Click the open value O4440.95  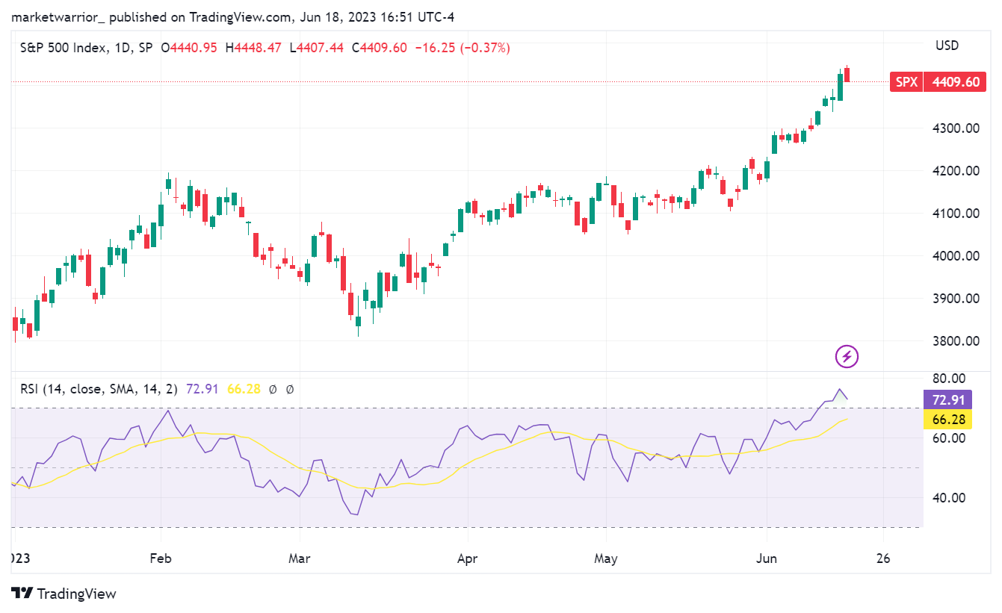click(x=189, y=48)
